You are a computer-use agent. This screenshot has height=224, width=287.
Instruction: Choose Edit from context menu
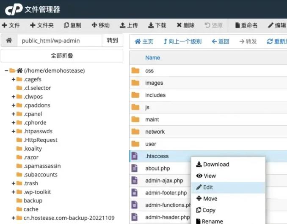click(228, 187)
